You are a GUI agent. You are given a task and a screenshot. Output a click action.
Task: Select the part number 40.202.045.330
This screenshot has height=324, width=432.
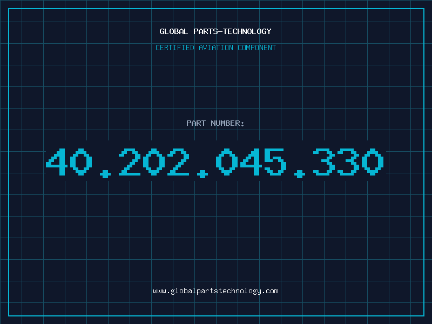pyautogui.click(x=214, y=163)
